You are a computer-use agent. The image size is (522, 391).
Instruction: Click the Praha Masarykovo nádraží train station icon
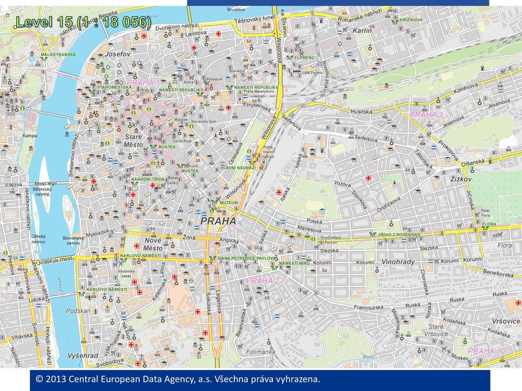click(239, 98)
